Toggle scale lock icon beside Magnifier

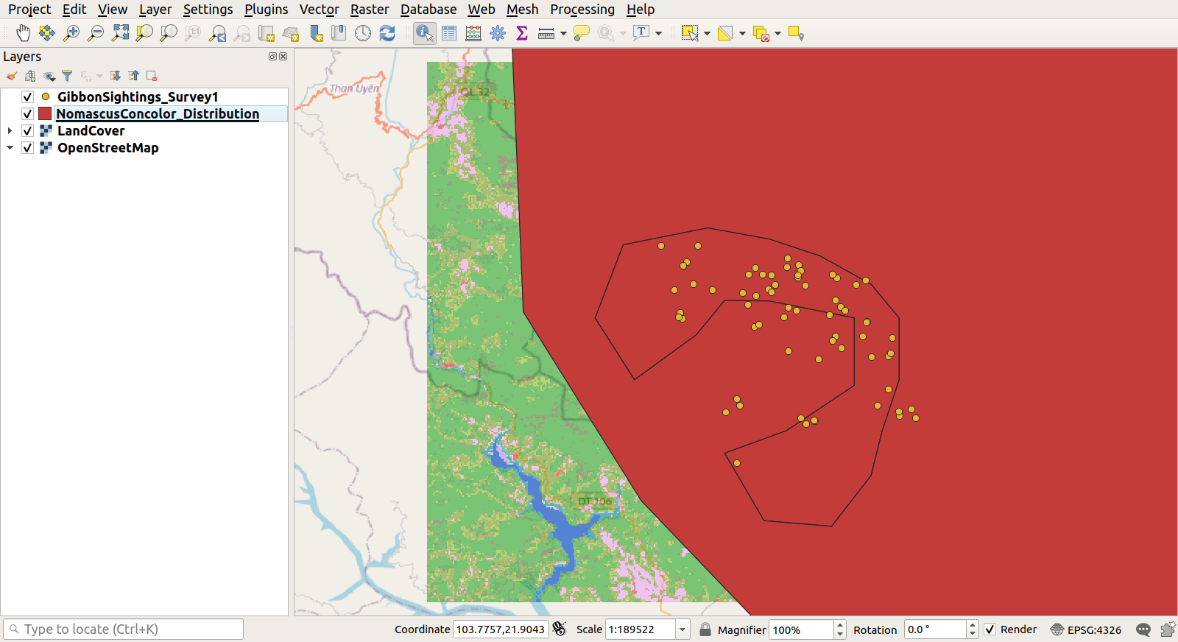tap(705, 629)
